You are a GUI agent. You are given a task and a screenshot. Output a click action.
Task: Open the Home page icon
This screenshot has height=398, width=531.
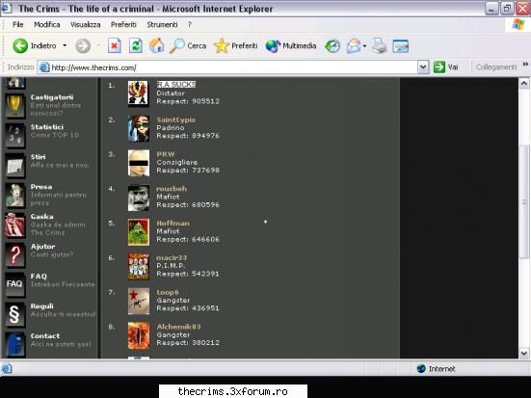click(156, 45)
